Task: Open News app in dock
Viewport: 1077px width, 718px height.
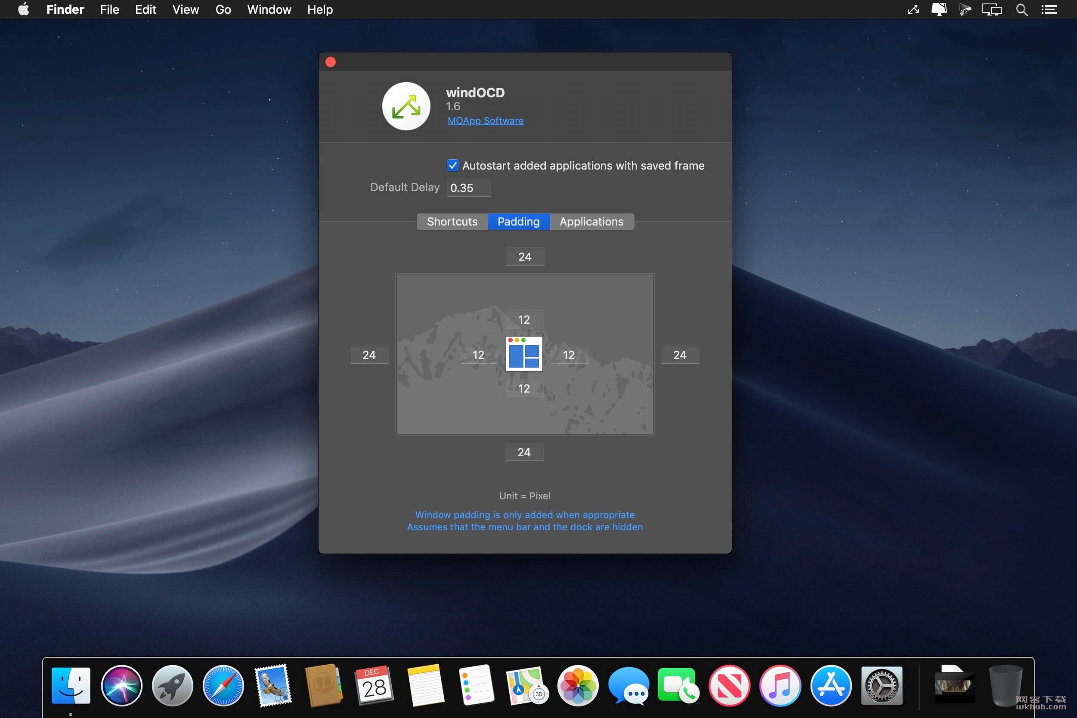Action: coord(730,685)
